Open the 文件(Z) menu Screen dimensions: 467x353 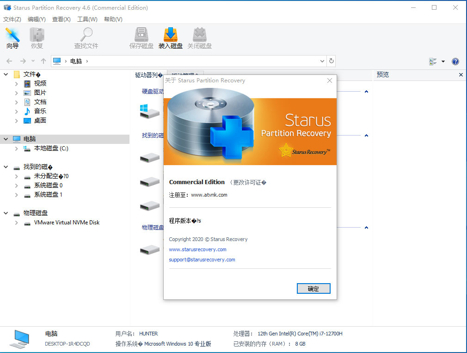[12, 19]
